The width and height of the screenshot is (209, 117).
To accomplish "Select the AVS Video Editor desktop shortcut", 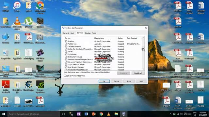I will [x=40, y=55].
